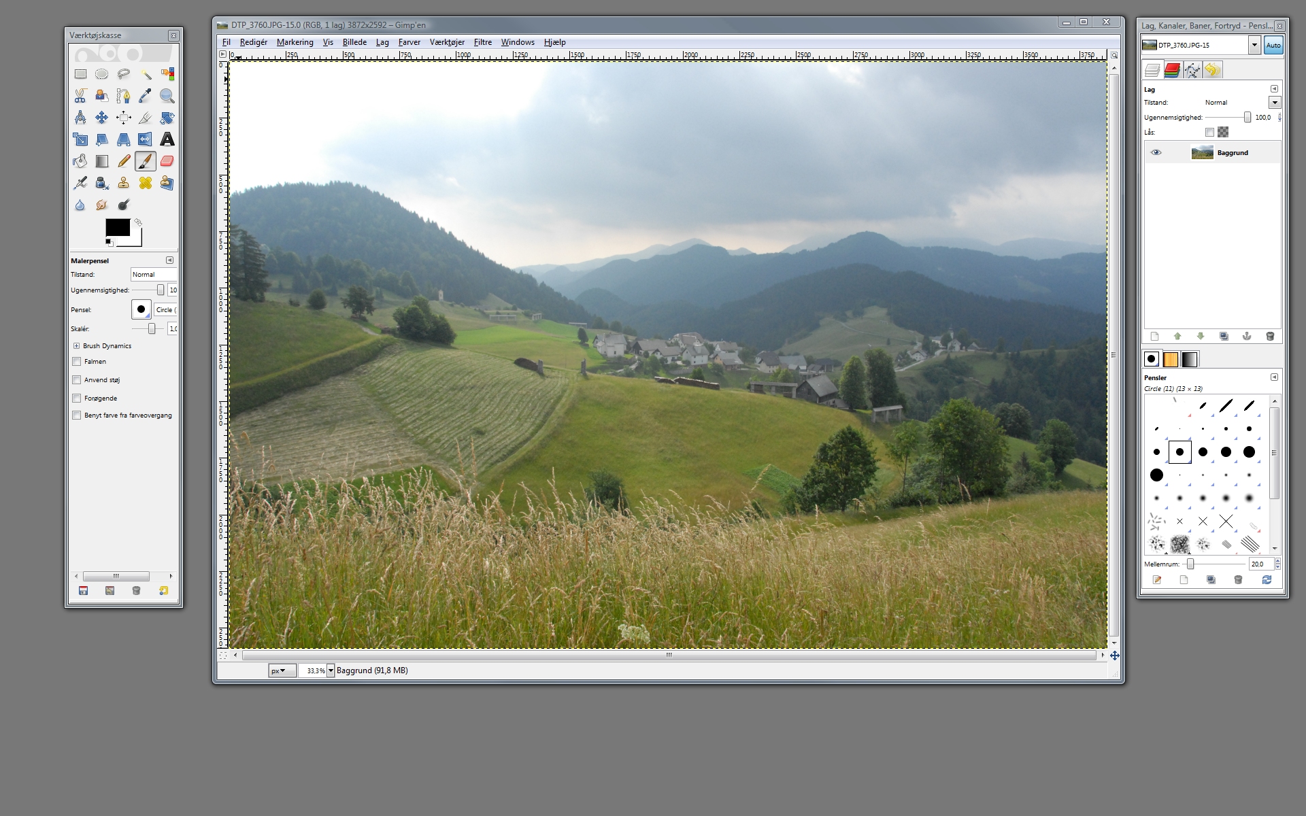Delete layer with trash icon
Image resolution: width=1306 pixels, height=816 pixels.
click(1269, 336)
